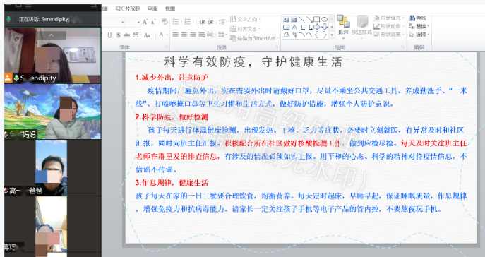The height and width of the screenshot is (257, 485).
Task: Open 形状填充 shape fill options
Action: 389,18
